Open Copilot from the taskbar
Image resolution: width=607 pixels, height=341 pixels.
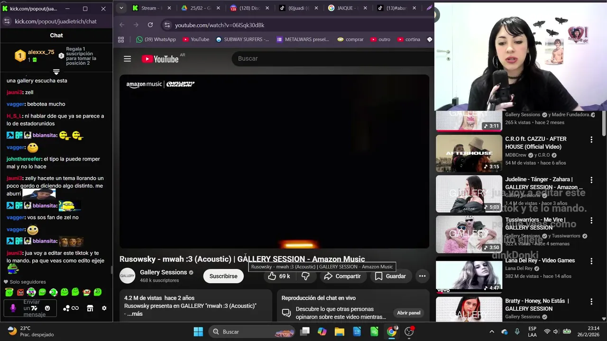[322, 332]
